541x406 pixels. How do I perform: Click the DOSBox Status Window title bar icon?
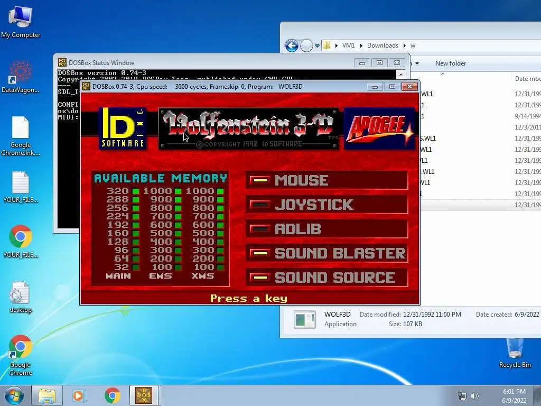tap(62, 62)
